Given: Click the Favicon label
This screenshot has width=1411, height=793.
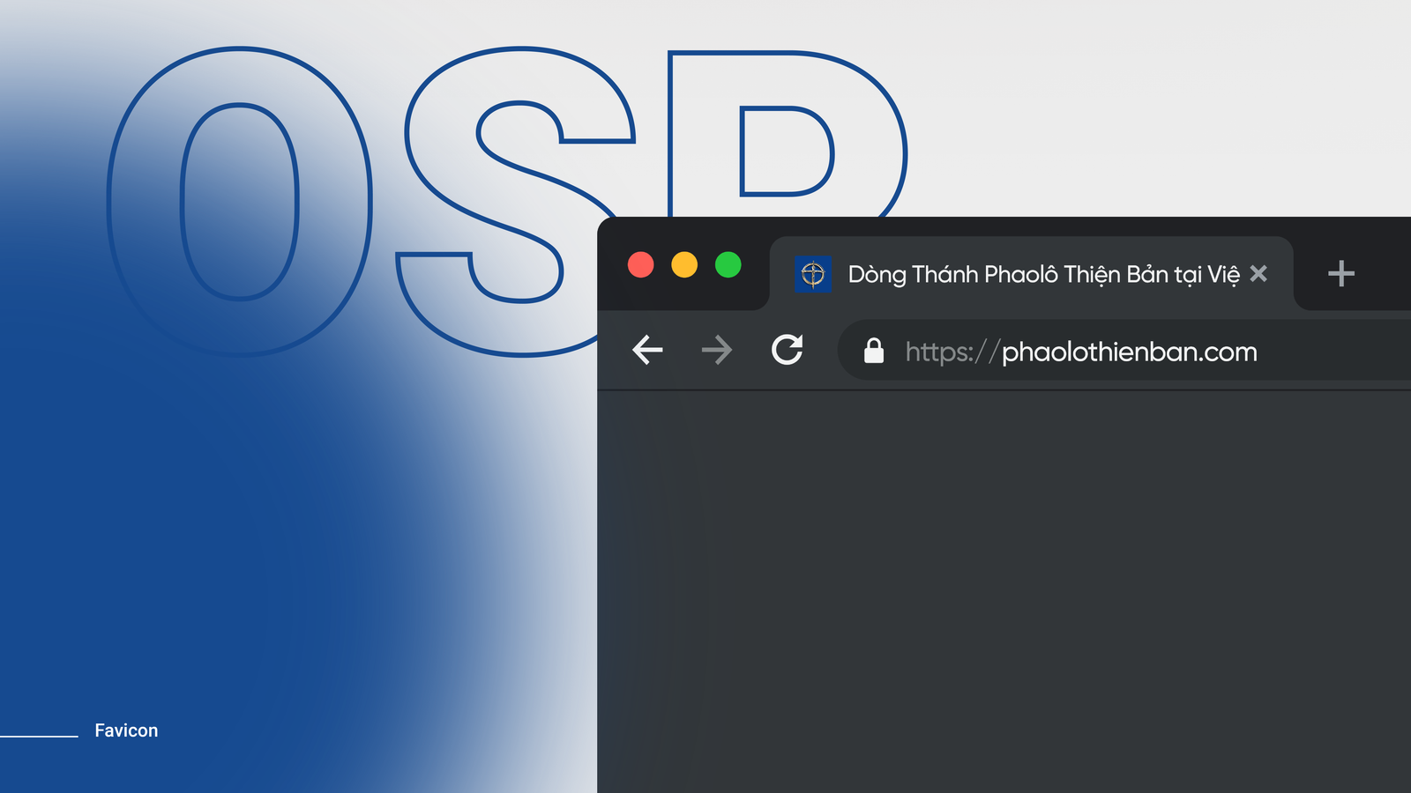Looking at the screenshot, I should 126,730.
